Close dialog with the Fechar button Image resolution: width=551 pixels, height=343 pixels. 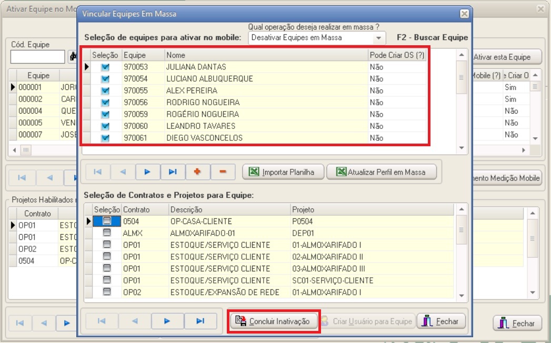click(441, 321)
